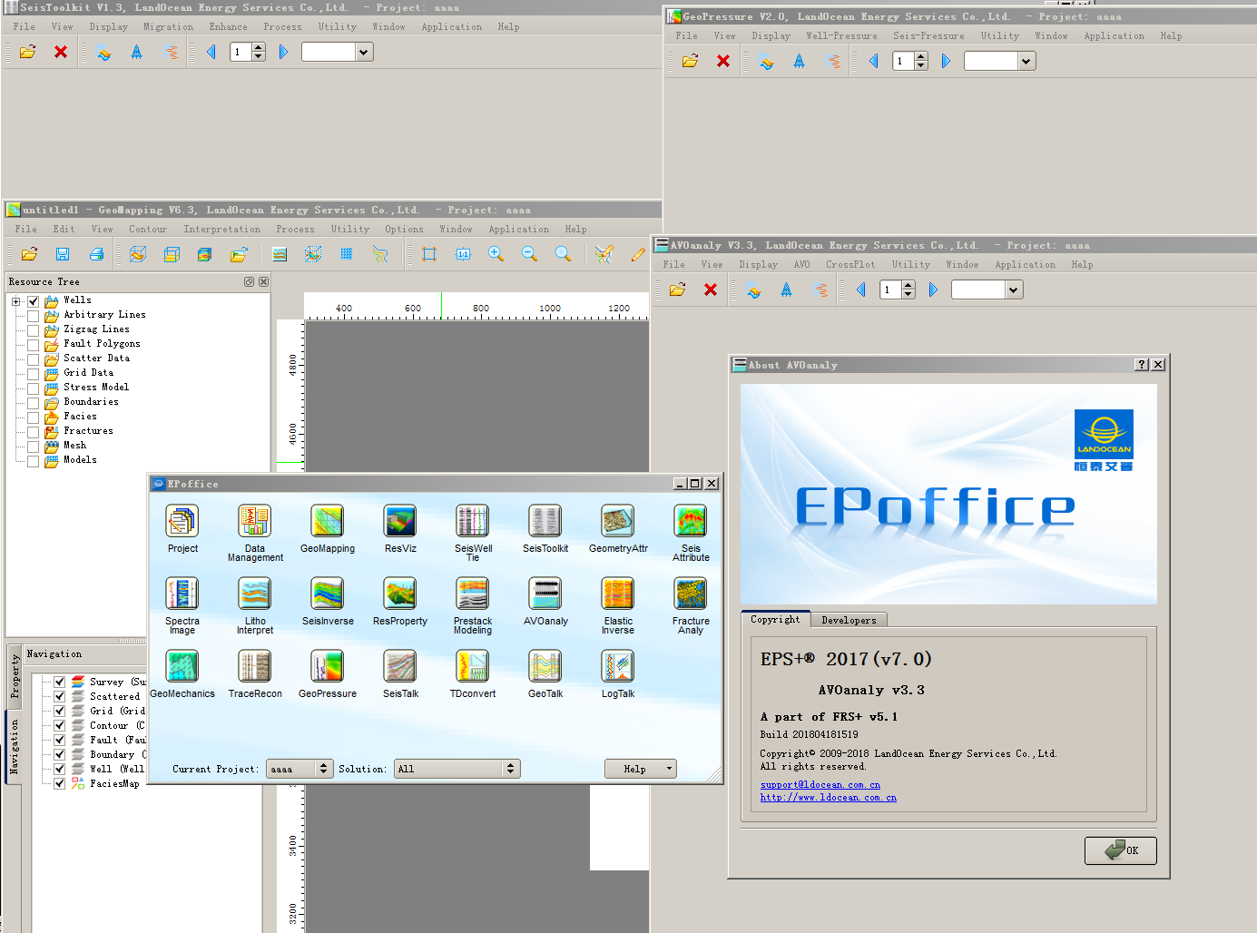Click next blue arrow in AVOanaly toolbar

coord(933,290)
